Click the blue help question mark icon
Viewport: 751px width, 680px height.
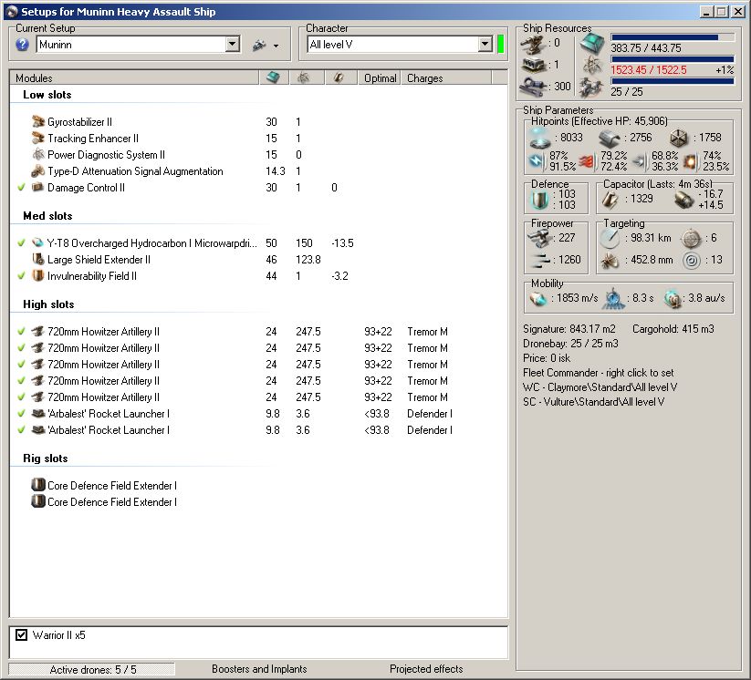23,45
